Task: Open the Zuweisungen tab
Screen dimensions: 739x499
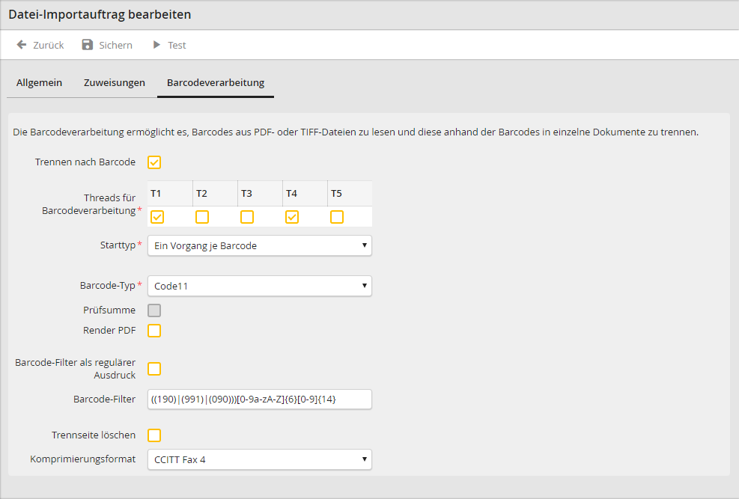Action: pos(114,82)
